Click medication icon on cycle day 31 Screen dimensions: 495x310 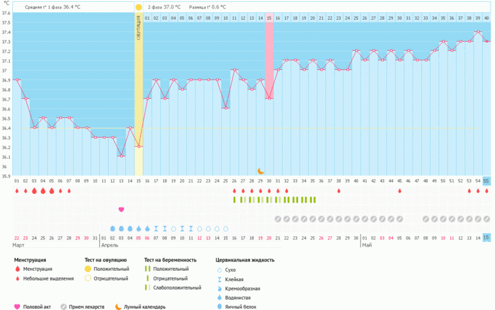(x=278, y=219)
